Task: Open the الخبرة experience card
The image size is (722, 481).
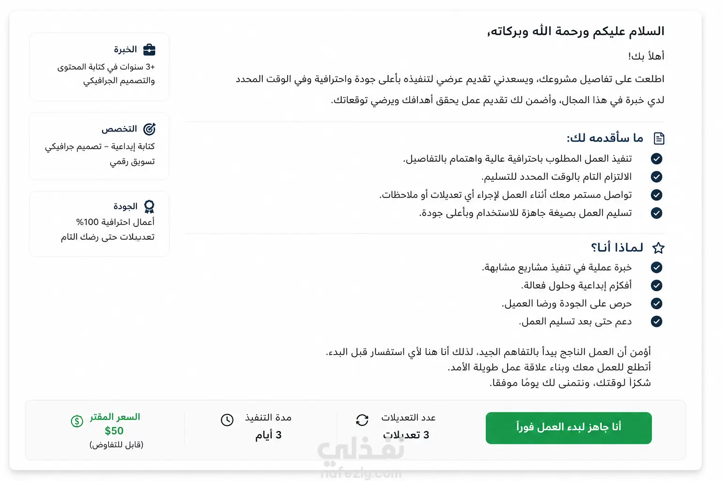Action: (99, 67)
